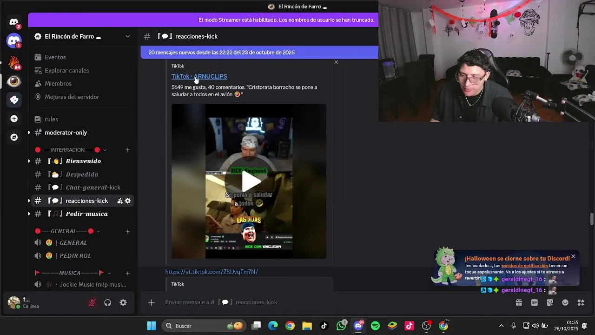Open the Task View taskbar icon

(x=256, y=326)
